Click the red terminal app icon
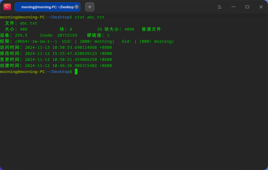The width and height of the screenshot is (268, 170). tap(7, 7)
